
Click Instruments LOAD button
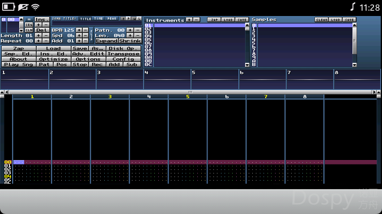click(228, 20)
